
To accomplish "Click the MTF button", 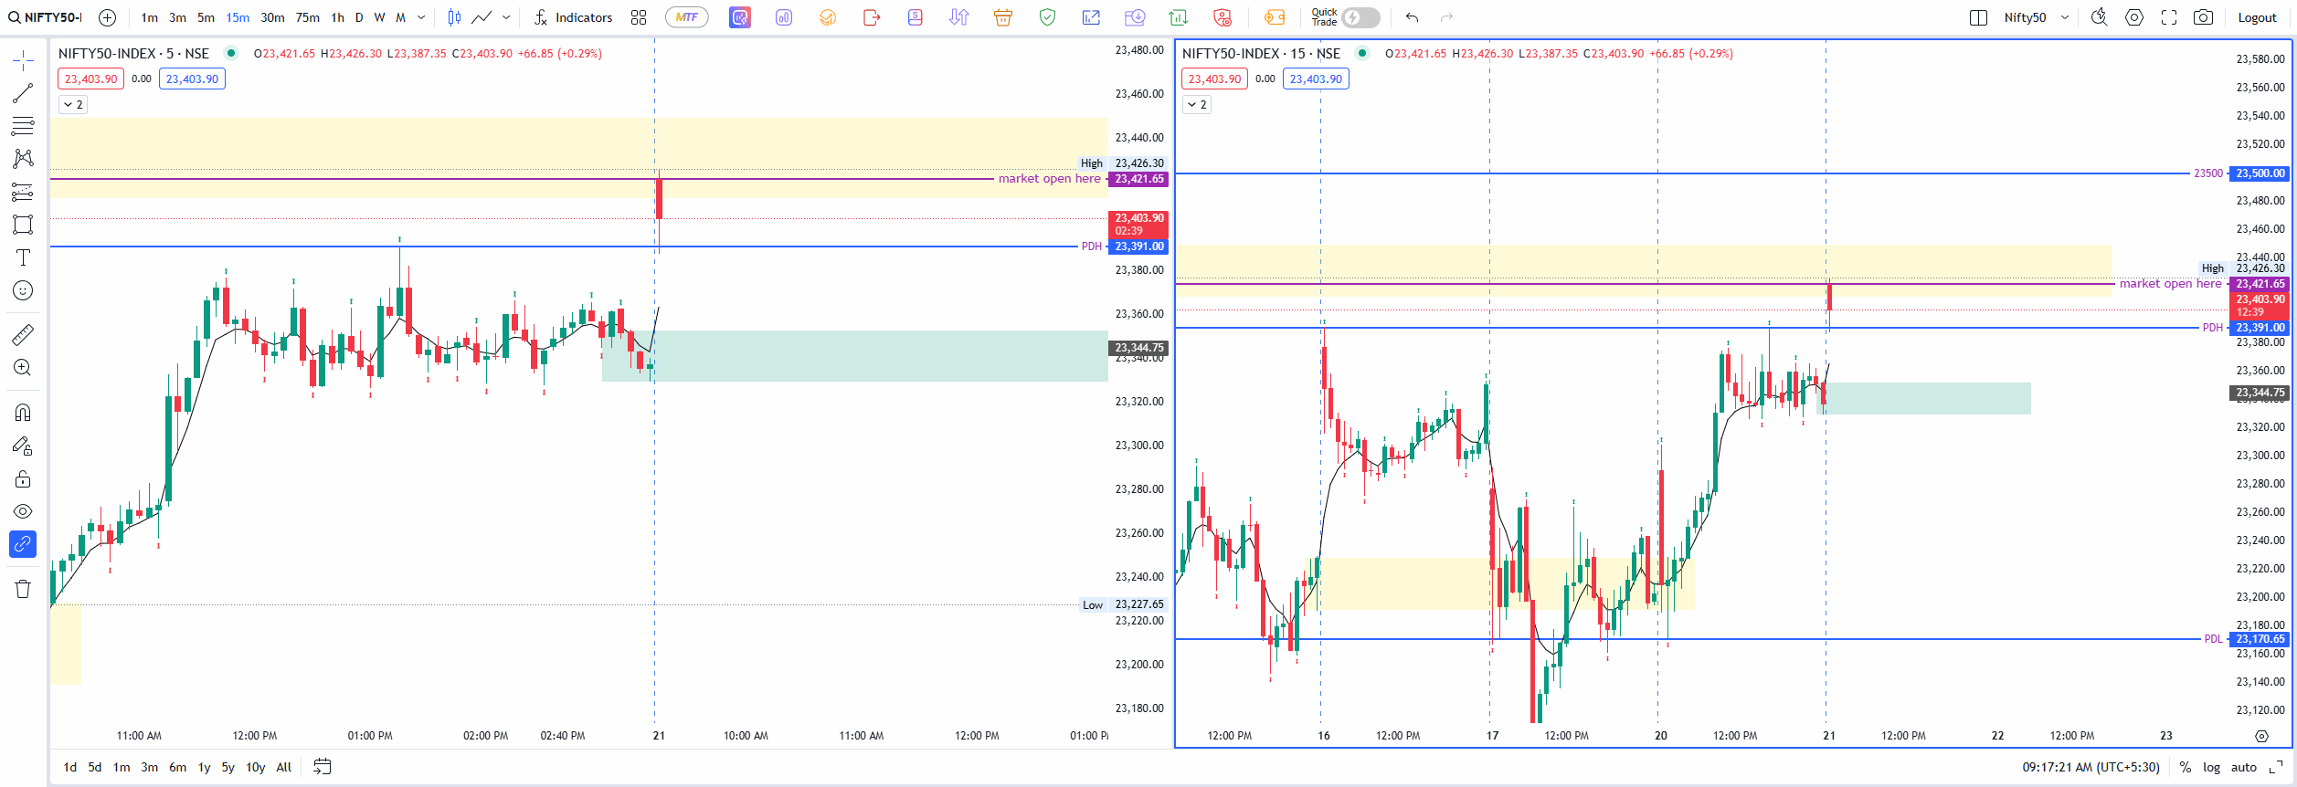I will [687, 17].
